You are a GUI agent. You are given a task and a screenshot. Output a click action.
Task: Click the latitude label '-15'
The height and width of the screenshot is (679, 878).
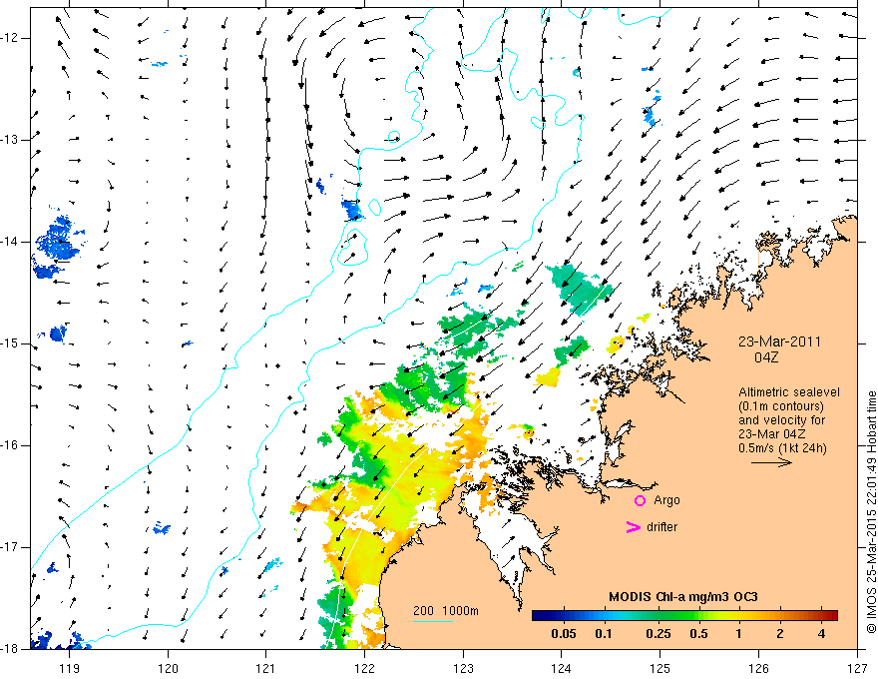point(10,343)
